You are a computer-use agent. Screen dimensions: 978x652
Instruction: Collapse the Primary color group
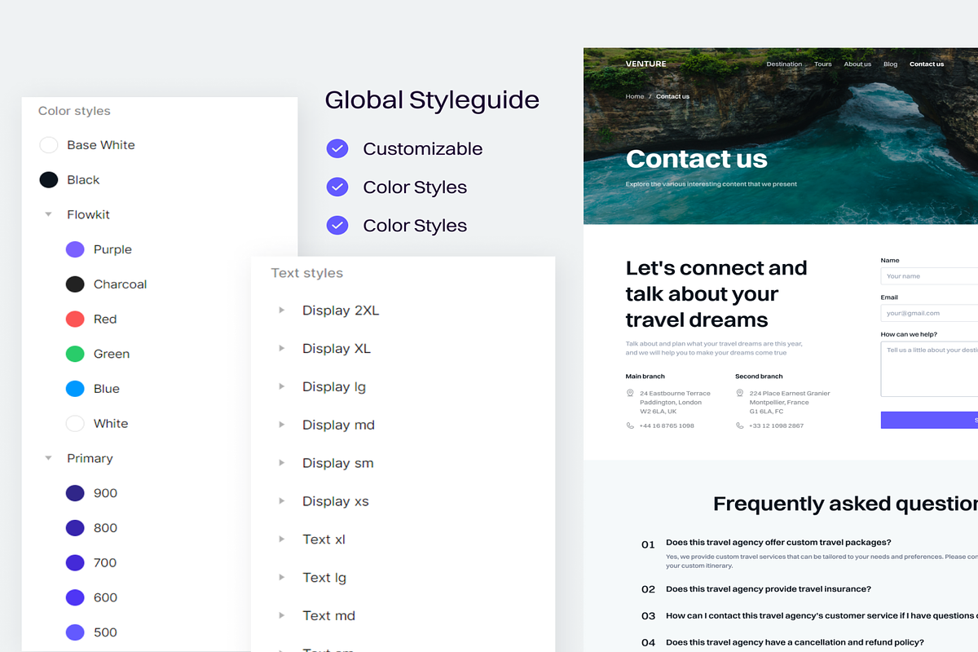click(x=49, y=459)
